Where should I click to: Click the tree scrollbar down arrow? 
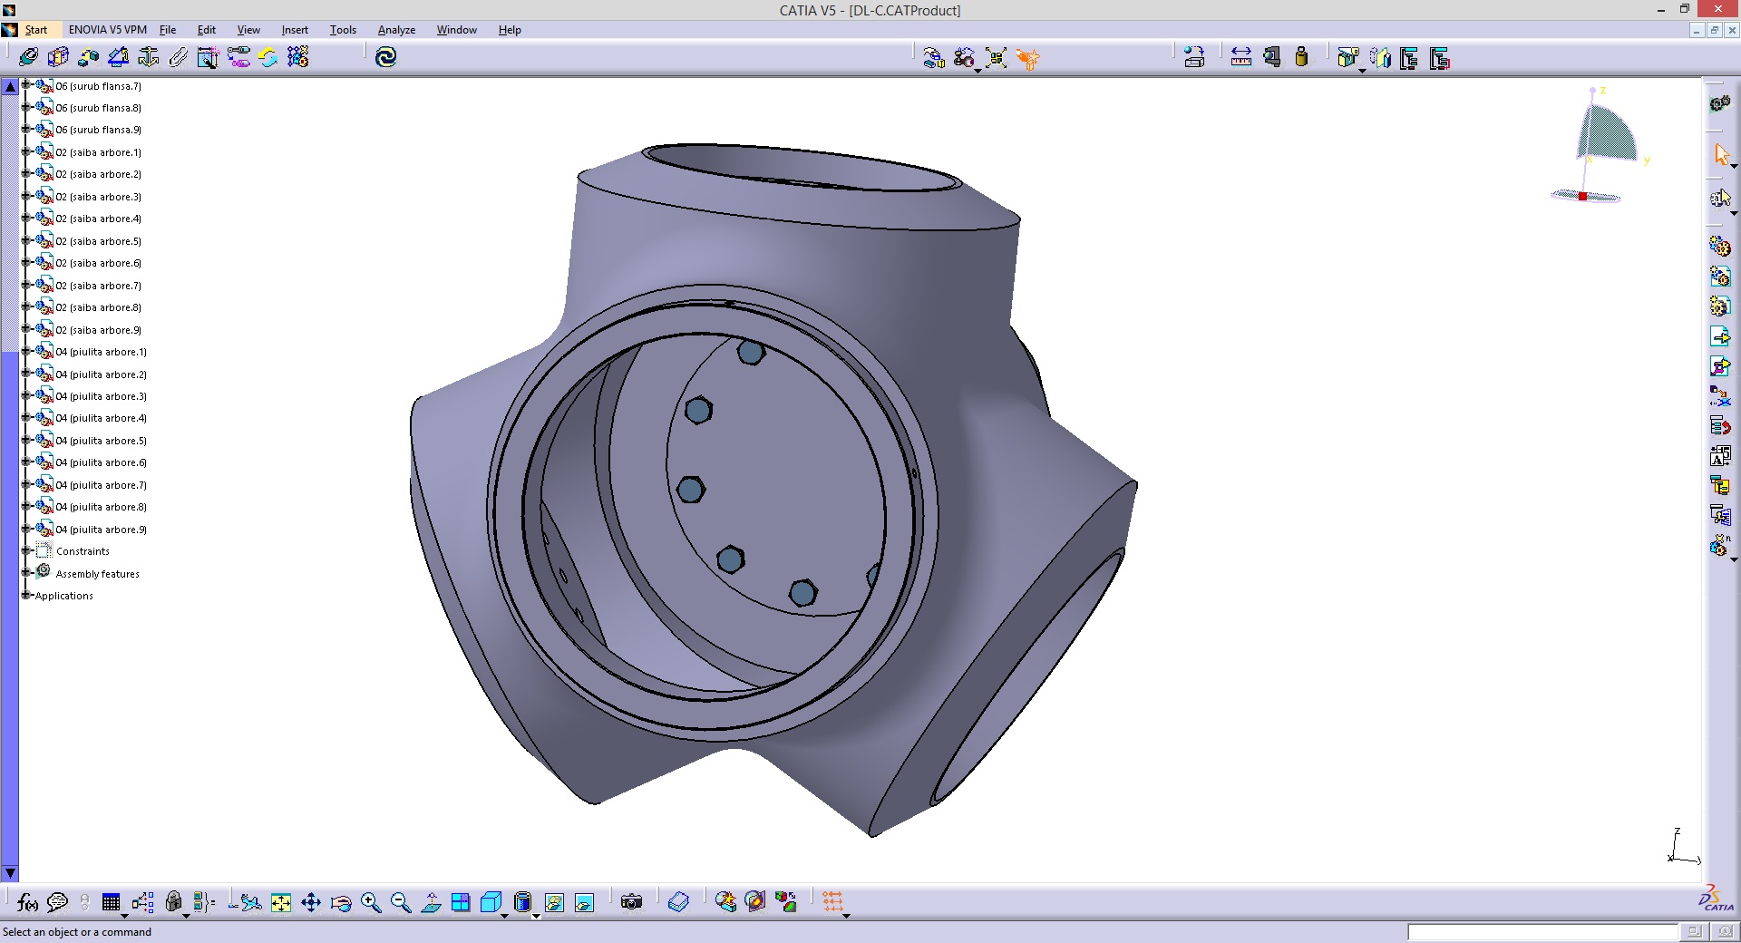pyautogui.click(x=10, y=873)
